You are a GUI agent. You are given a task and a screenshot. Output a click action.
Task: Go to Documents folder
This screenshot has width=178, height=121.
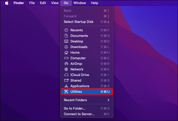coord(87,36)
